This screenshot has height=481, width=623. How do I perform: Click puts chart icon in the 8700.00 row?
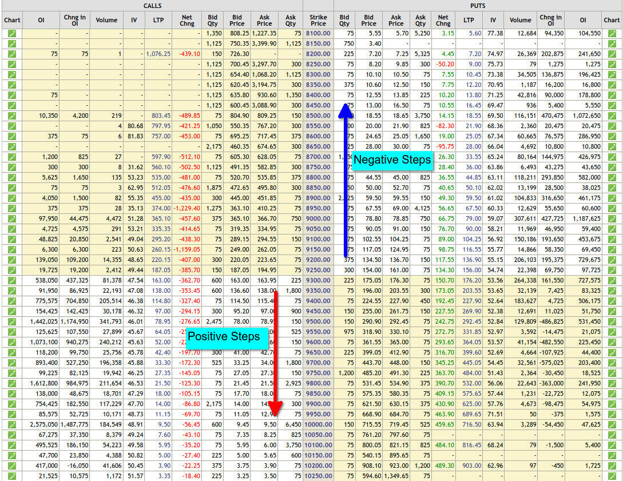tap(612, 157)
